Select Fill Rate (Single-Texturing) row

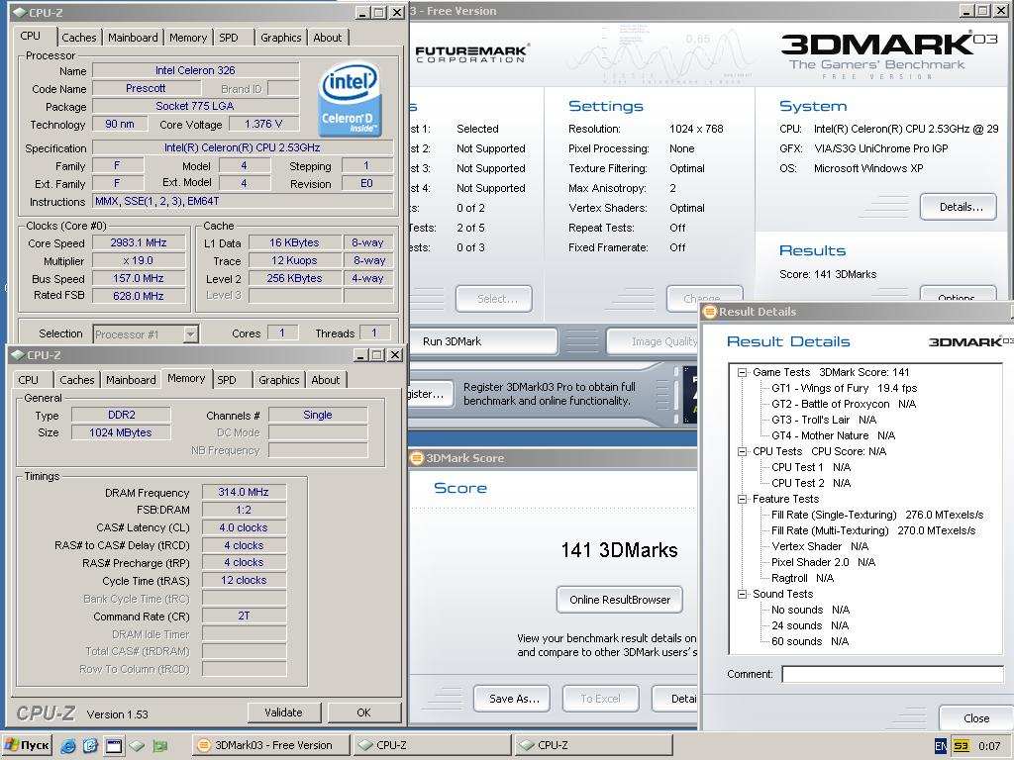pyautogui.click(x=877, y=515)
